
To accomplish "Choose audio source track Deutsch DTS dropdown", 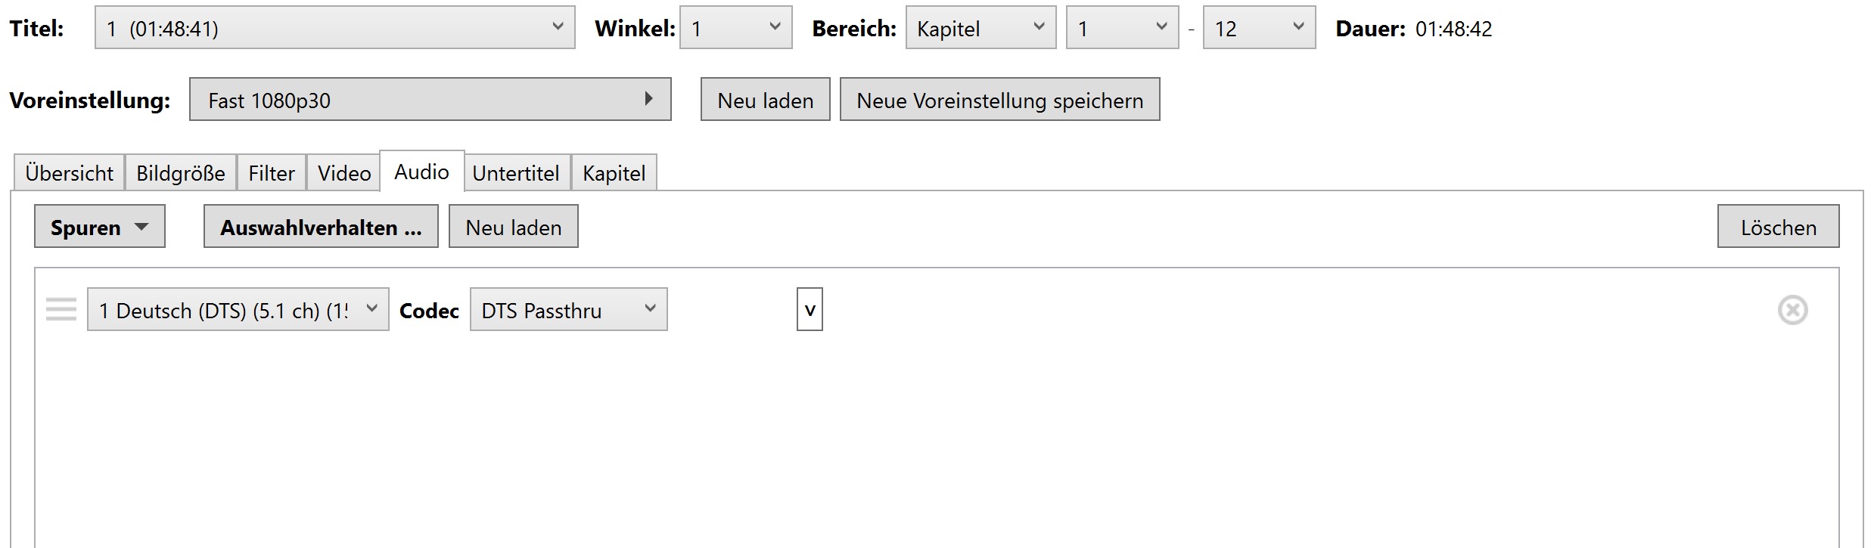I will coord(238,310).
